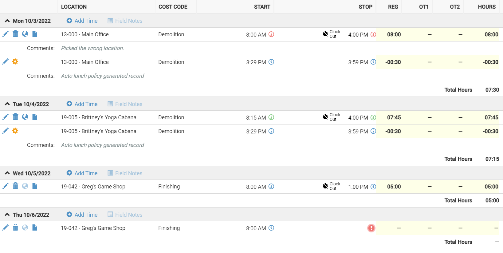Screen dimensions: 503x253
Task: Collapse the Mon 10/3/2022 section
Action: point(7,21)
